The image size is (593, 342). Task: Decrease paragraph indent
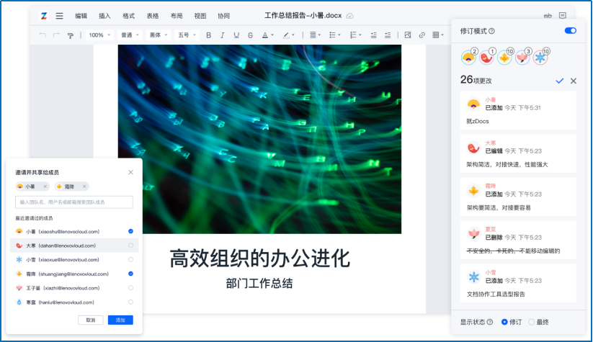click(374, 35)
